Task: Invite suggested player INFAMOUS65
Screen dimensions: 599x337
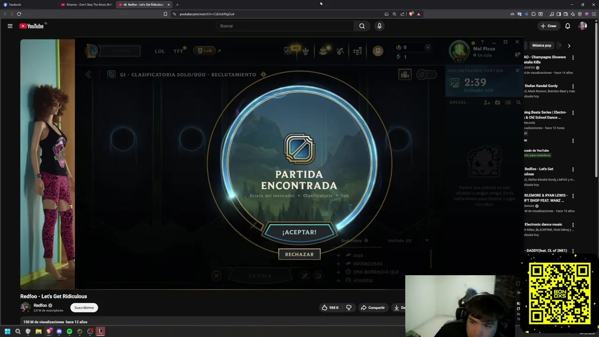Action: (x=338, y=264)
